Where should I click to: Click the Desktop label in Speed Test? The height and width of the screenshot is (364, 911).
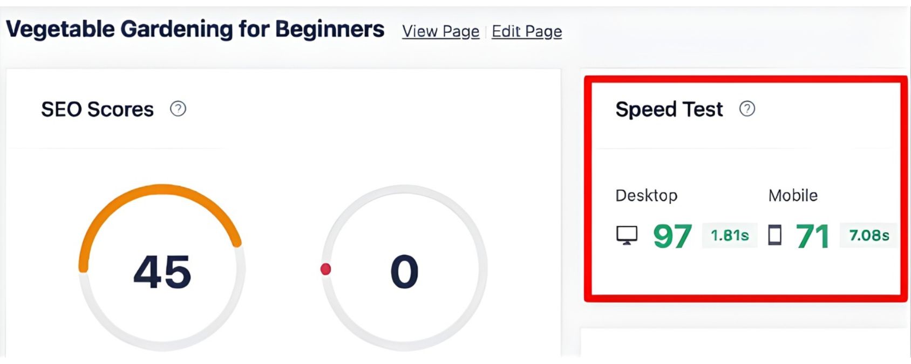[x=647, y=195]
